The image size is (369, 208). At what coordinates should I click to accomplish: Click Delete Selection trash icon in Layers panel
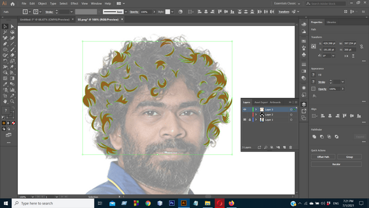pyautogui.click(x=291, y=147)
